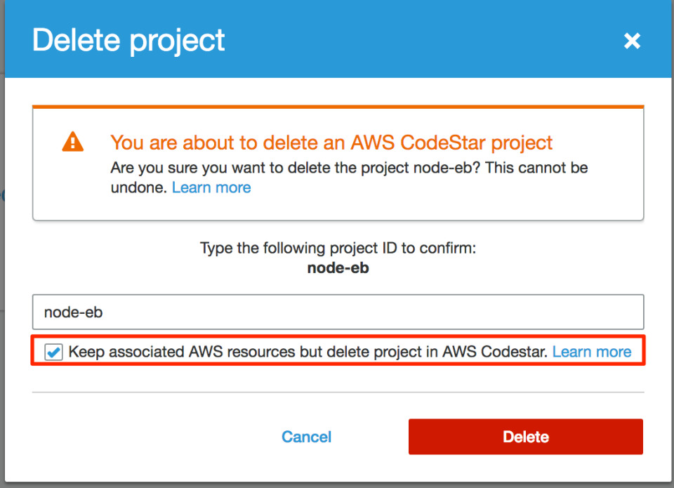Click the 'Delete project' title

pyautogui.click(x=128, y=40)
